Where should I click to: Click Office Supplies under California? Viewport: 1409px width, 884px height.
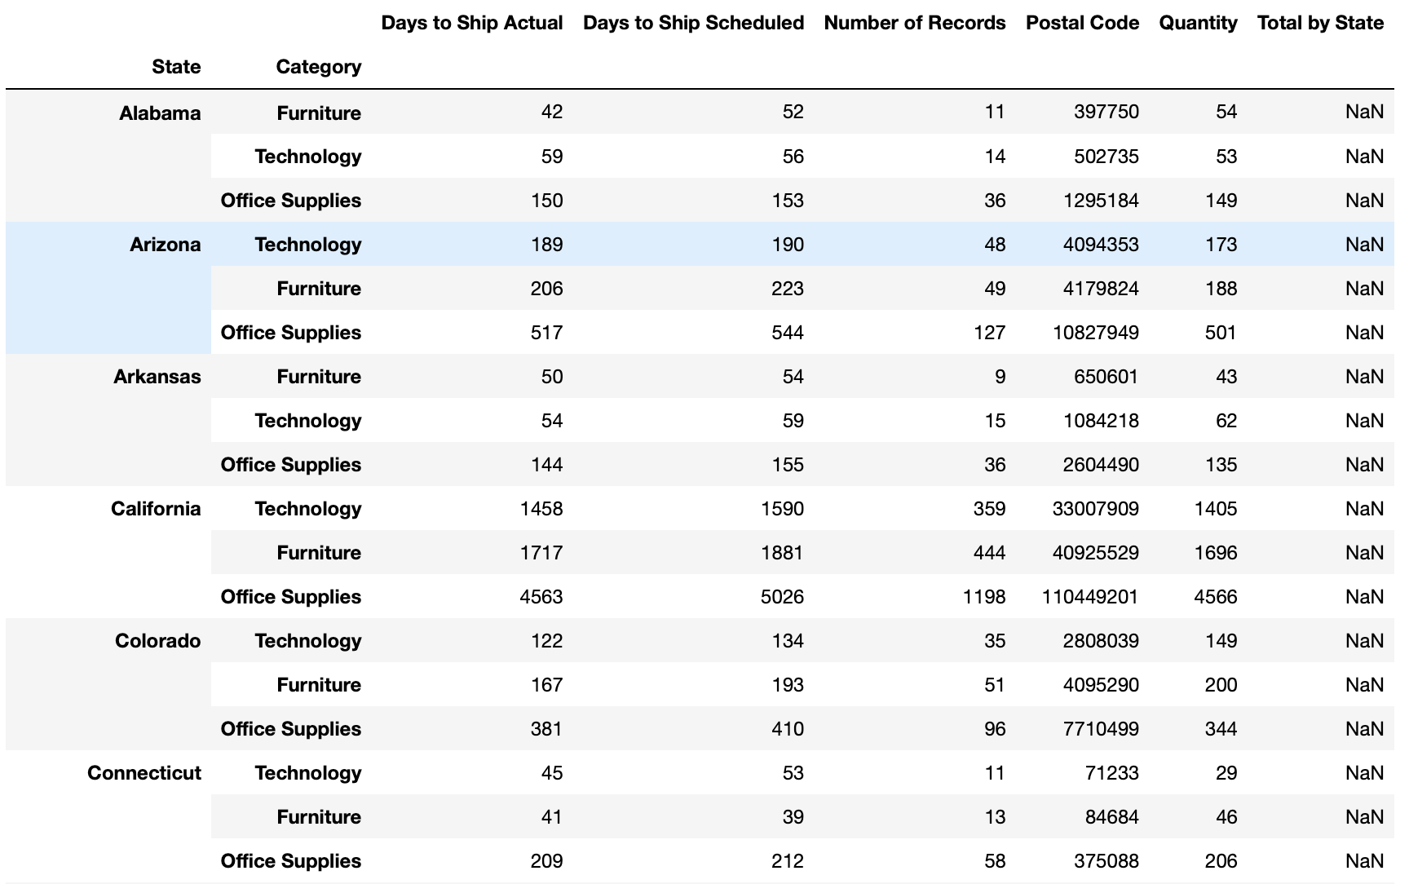290,596
